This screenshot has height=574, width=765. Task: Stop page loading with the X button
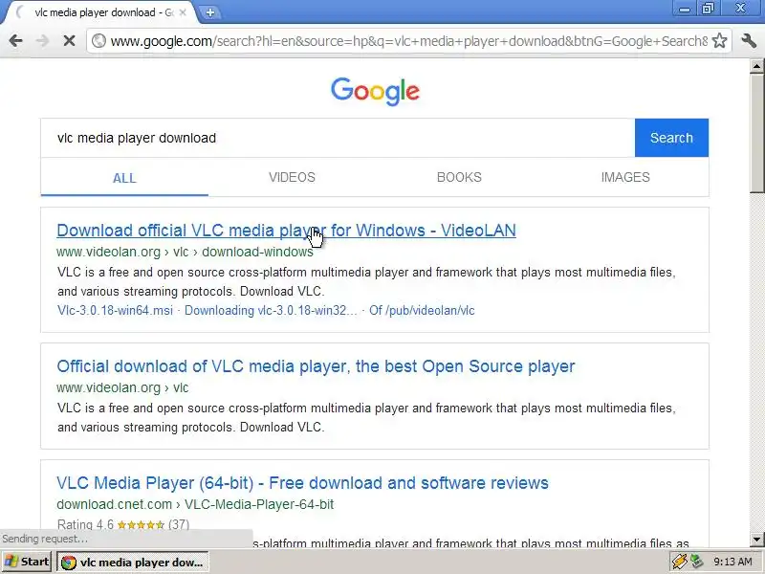coord(69,40)
